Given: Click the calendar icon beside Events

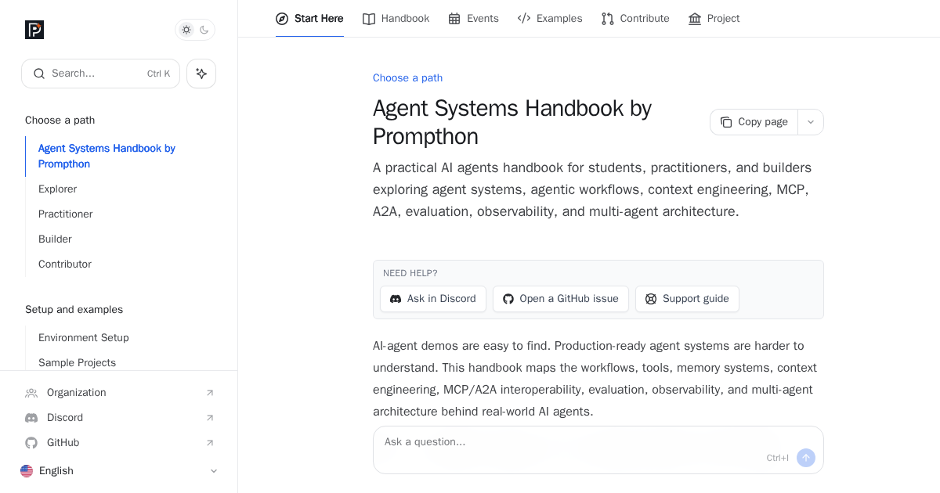Looking at the screenshot, I should pos(454,19).
